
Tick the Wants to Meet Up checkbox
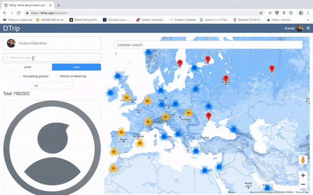[x=57, y=76]
